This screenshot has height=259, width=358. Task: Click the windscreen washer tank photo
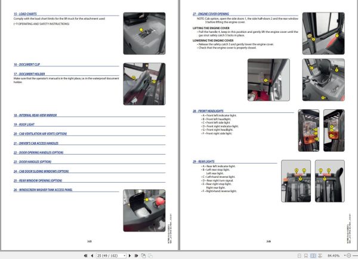(x=144, y=211)
